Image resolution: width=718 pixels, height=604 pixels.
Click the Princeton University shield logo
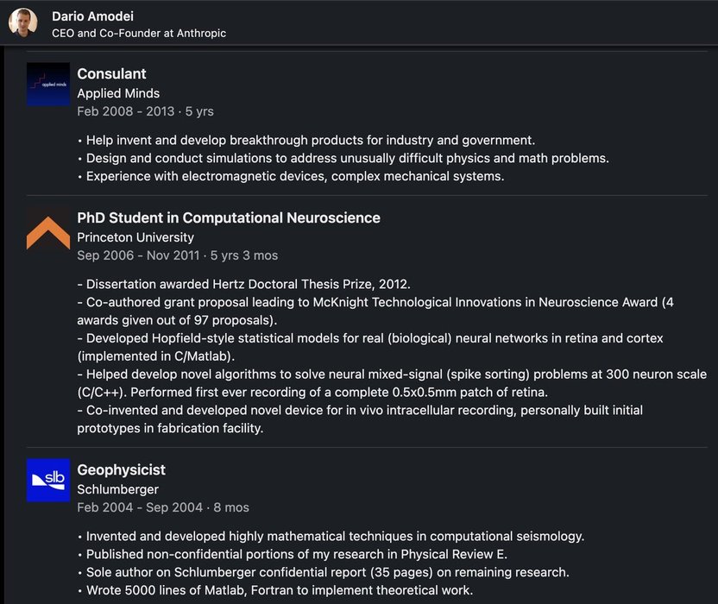[x=48, y=228]
